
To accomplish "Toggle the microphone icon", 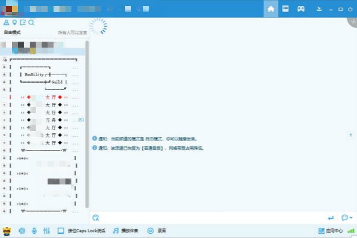I will (x=34, y=231).
